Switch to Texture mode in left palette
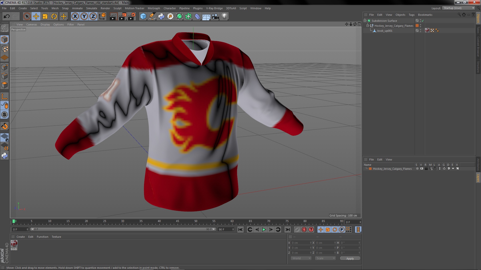This screenshot has height=270, width=481. [x=5, y=48]
